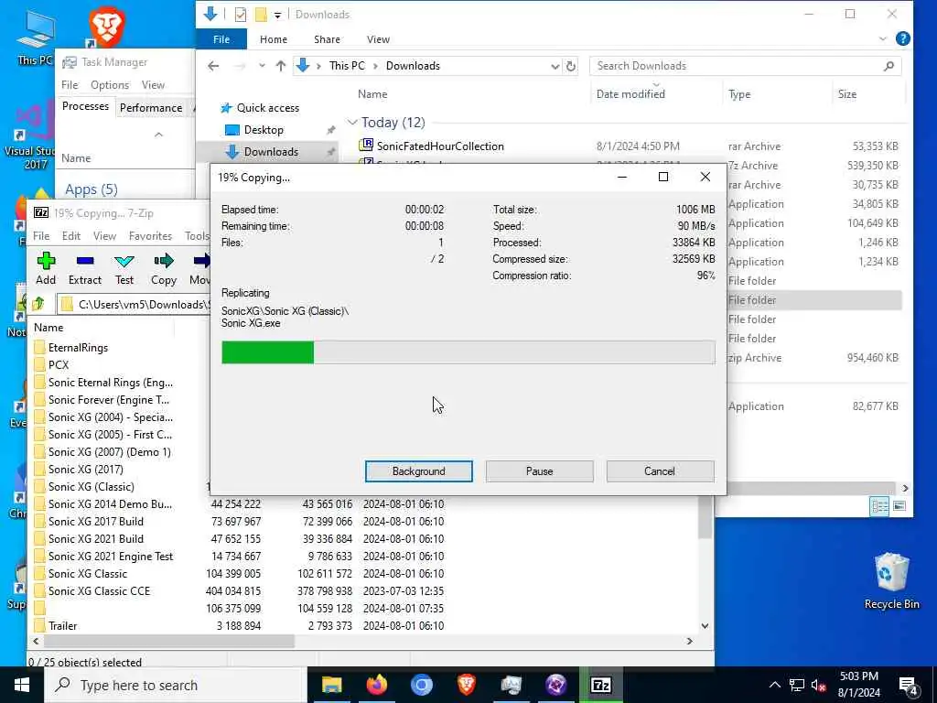Open the Task Manager taskbar icon

(511, 685)
